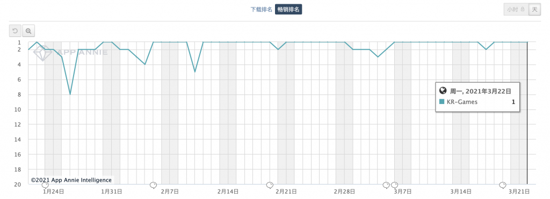
Task: Open the event bubble before 2月21日
Action: (x=270, y=185)
